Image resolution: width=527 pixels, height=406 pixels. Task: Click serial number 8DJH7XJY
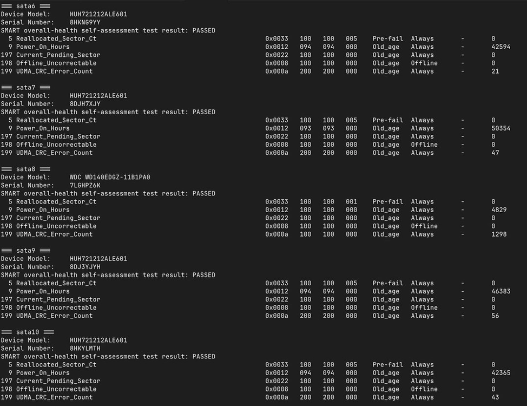(85, 103)
